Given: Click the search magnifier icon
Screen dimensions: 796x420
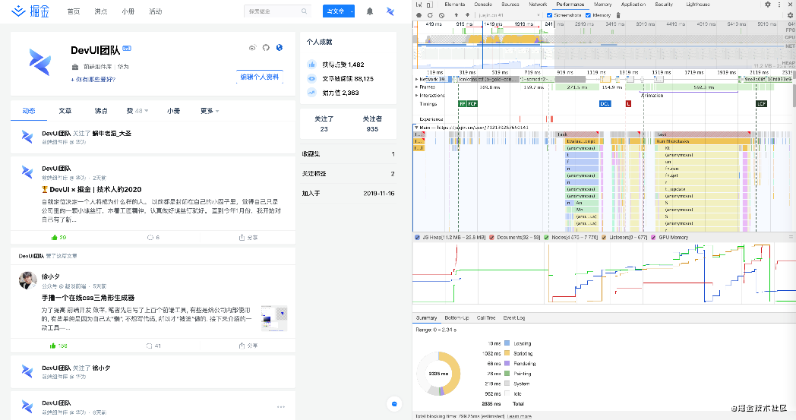Looking at the screenshot, I should tap(304, 11).
